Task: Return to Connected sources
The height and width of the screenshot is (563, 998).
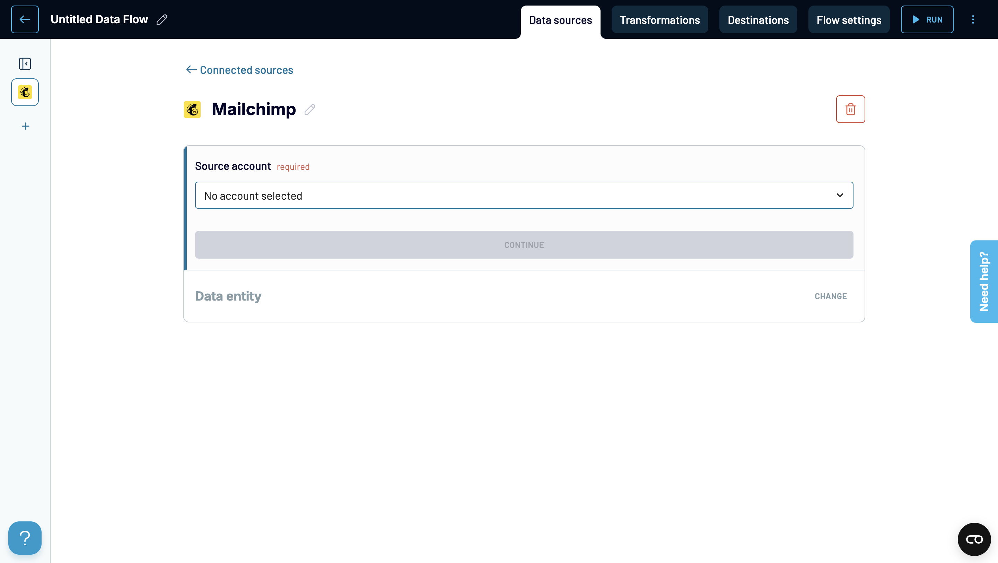Action: point(239,70)
